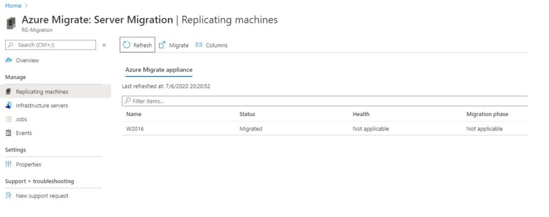Sort by the Status column header

tap(247, 114)
